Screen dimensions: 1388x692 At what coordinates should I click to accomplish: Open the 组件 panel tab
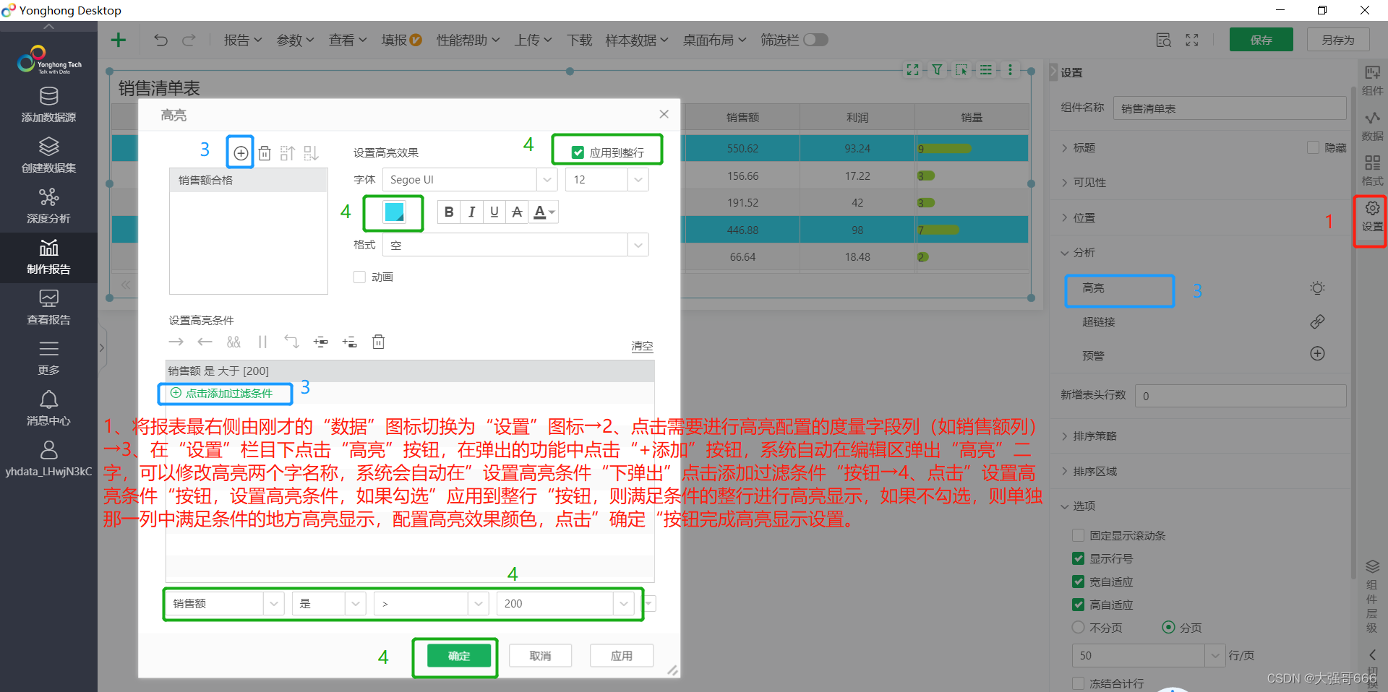click(1372, 80)
